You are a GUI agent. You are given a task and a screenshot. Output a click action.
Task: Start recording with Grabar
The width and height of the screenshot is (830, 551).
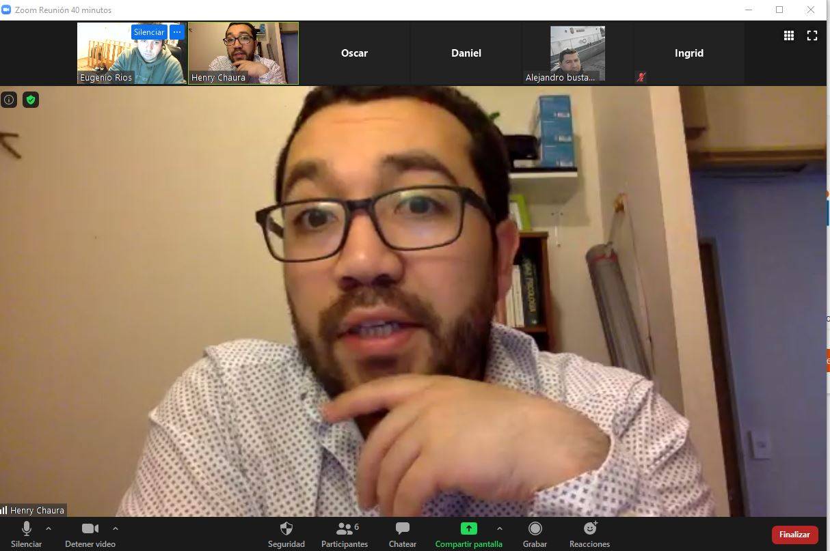coord(535,535)
